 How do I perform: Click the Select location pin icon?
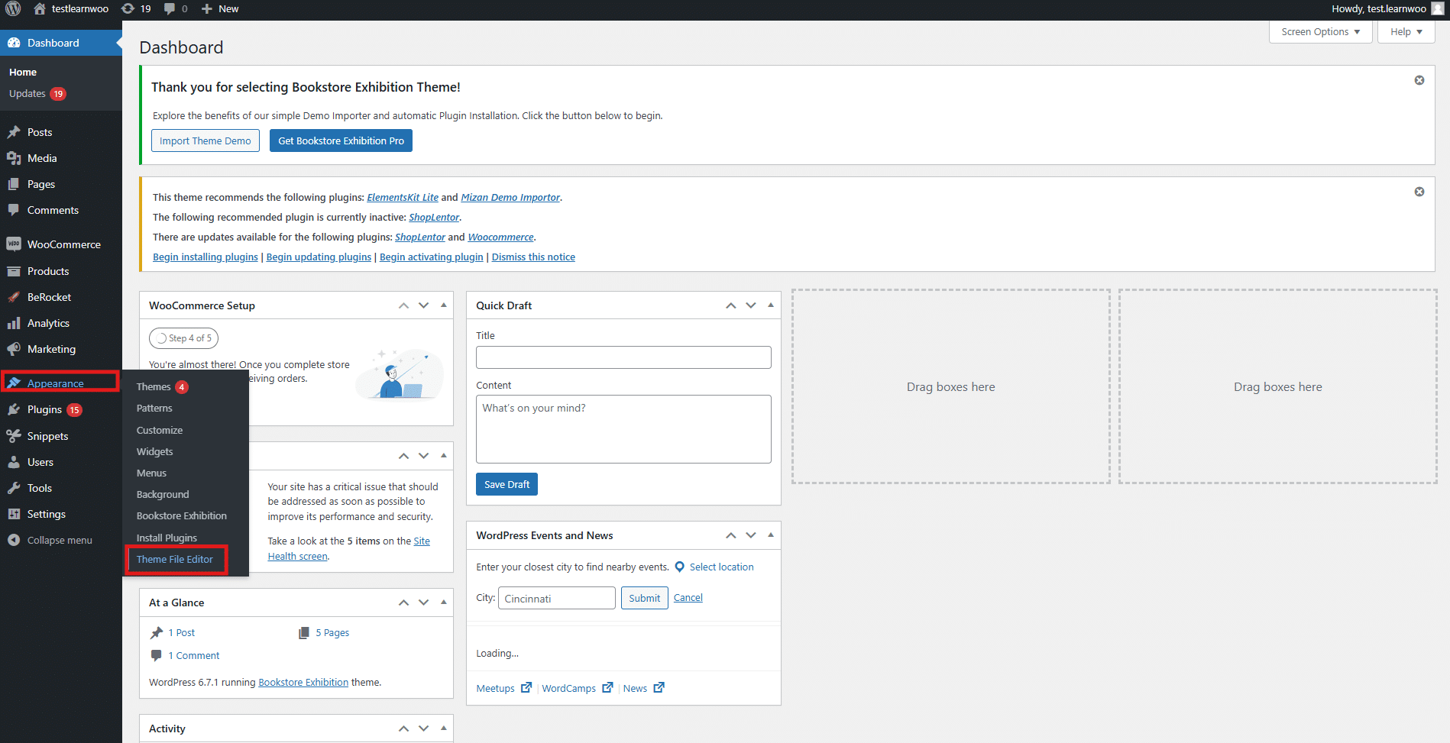pyautogui.click(x=680, y=567)
